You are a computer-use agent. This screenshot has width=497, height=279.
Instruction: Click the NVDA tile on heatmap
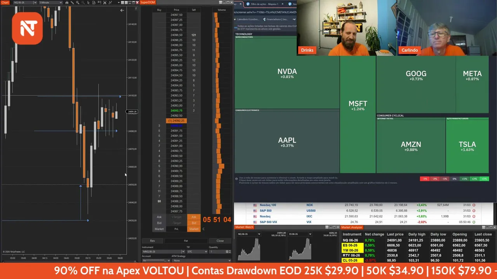pos(287,73)
